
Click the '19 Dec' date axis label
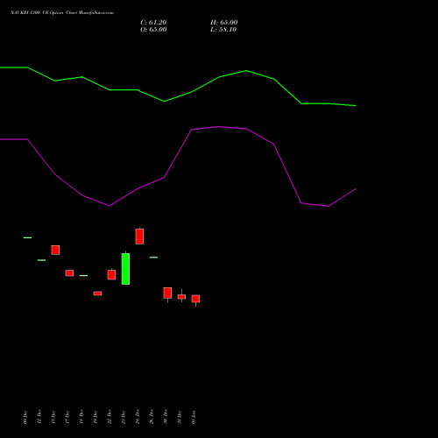coord(95,417)
